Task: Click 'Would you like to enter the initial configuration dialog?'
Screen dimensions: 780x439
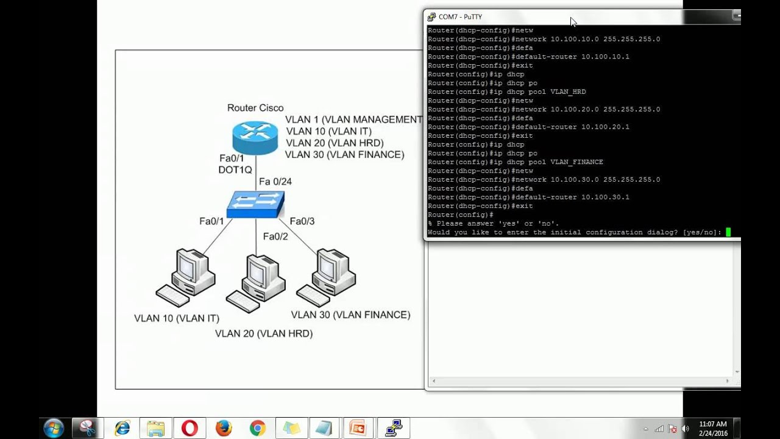Action: tap(553, 232)
